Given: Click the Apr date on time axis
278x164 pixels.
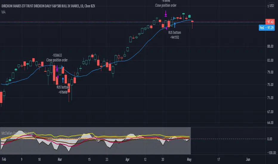Looking at the screenshot, I should tap(127, 160).
